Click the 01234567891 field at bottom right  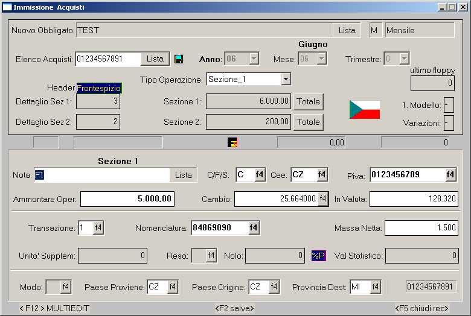(431, 286)
